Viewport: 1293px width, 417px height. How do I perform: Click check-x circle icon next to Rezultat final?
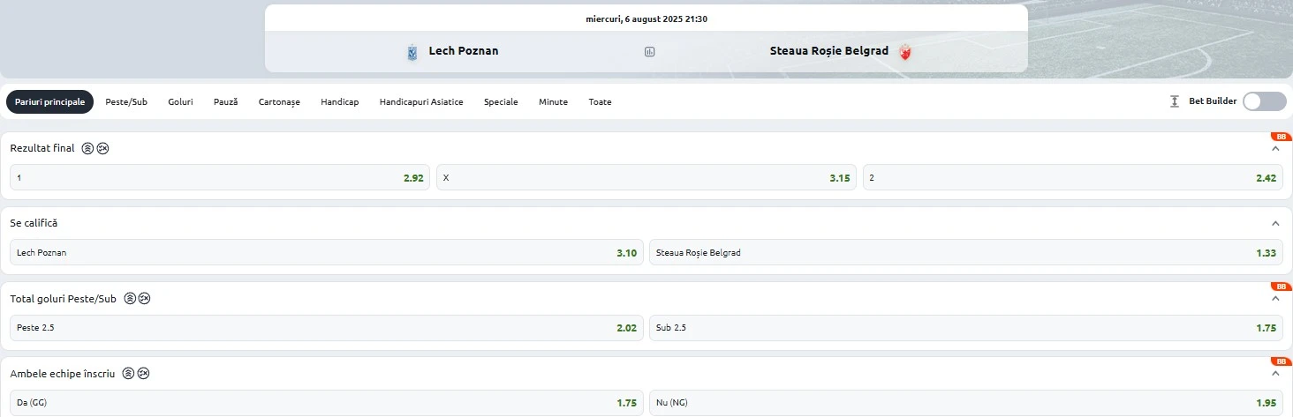(x=102, y=149)
